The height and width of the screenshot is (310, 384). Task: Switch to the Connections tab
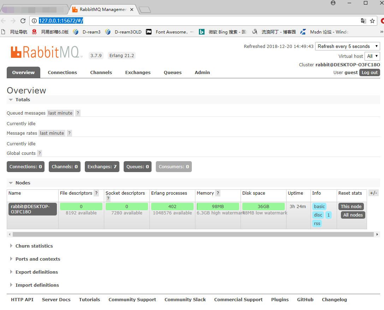[x=63, y=72]
